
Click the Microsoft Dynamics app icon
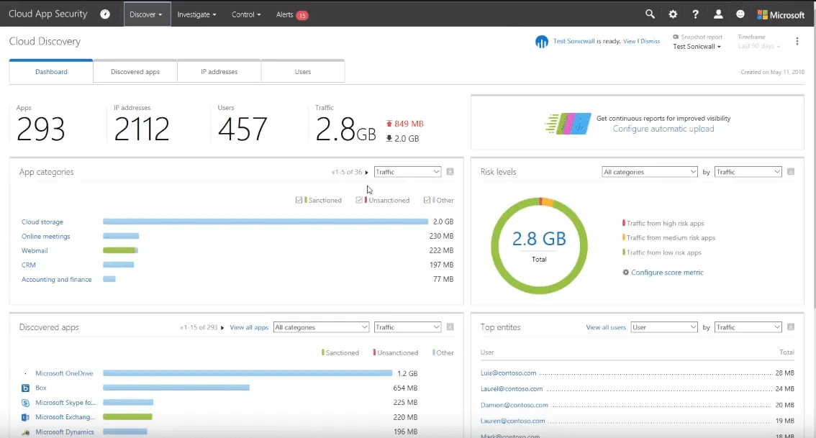tap(25, 432)
